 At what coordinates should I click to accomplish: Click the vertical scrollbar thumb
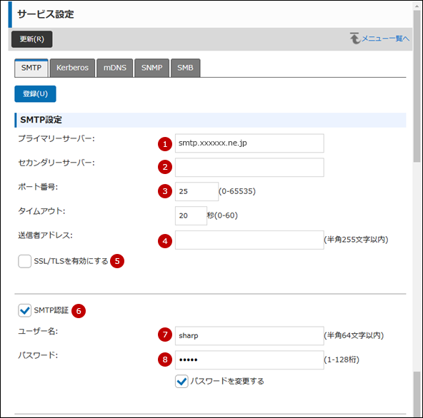(417, 86)
